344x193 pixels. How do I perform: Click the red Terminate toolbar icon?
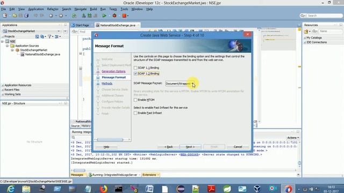point(124,16)
